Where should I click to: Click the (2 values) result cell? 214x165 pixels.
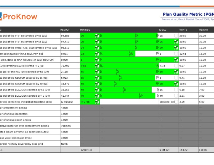67,102
